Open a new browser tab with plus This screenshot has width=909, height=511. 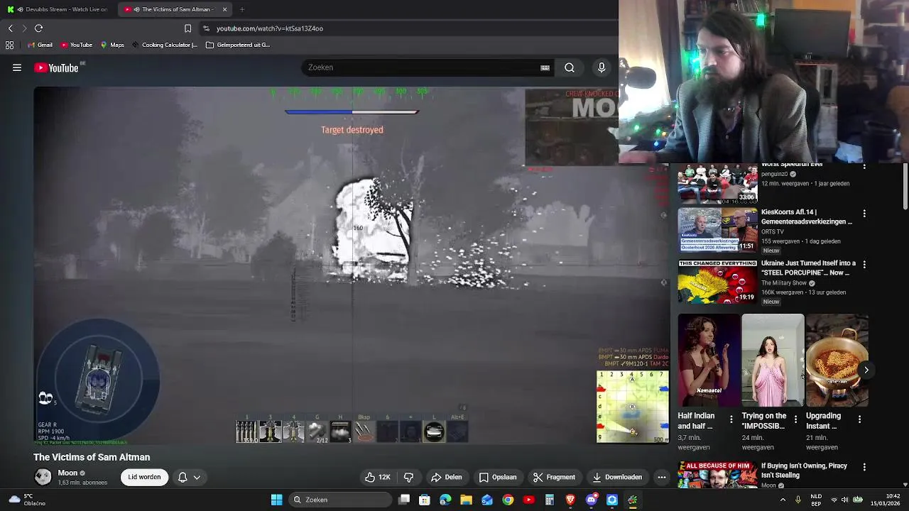(242, 9)
